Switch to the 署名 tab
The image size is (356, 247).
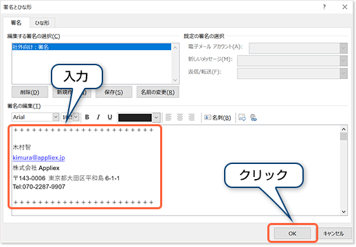[16, 23]
